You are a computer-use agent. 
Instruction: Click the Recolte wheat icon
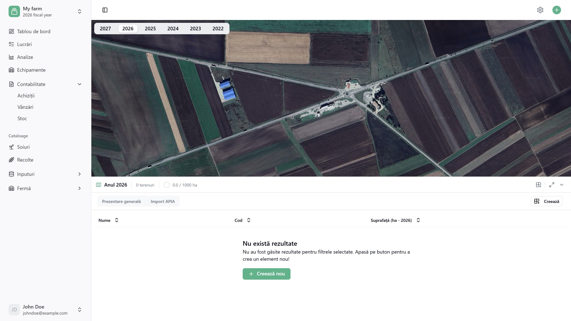(x=11, y=160)
